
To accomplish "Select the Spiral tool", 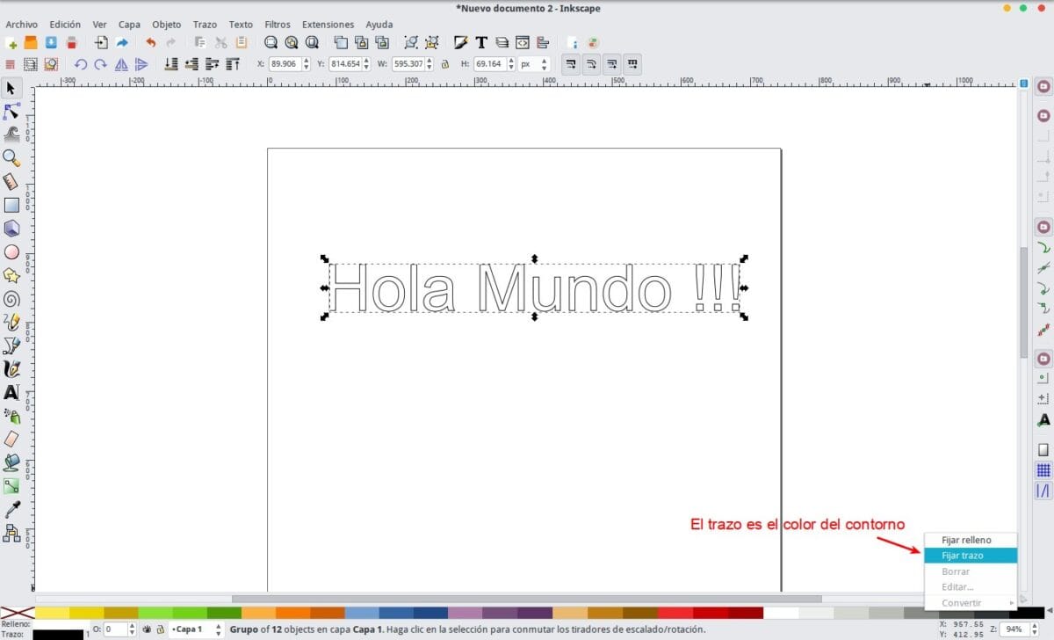I will (11, 299).
